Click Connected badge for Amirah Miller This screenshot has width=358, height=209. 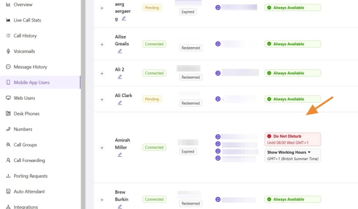click(x=154, y=147)
